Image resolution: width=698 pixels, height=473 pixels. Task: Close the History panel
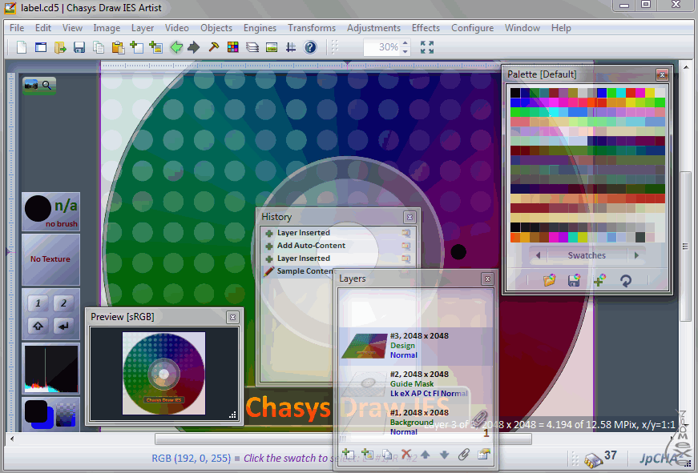410,217
